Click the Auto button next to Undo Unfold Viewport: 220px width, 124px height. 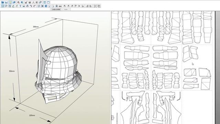66,9
